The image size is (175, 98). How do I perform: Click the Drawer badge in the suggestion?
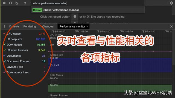pyautogui.click(x=37, y=10)
